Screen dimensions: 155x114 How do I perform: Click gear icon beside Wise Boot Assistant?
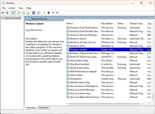coord(68,64)
